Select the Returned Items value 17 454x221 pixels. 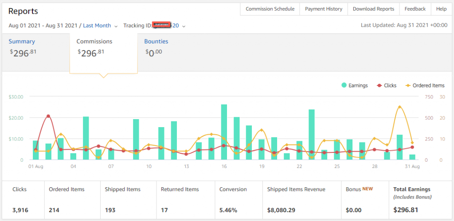(164, 210)
